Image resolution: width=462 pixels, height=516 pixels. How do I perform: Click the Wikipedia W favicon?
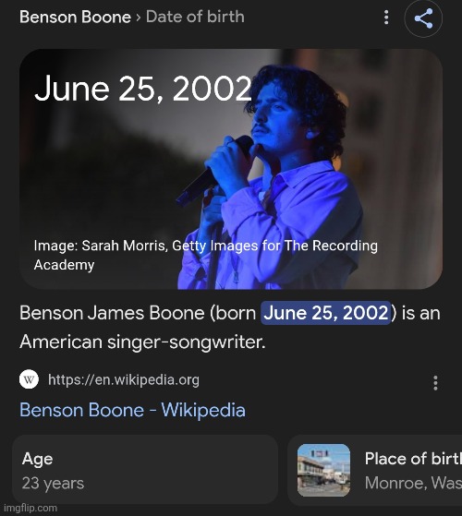point(29,379)
